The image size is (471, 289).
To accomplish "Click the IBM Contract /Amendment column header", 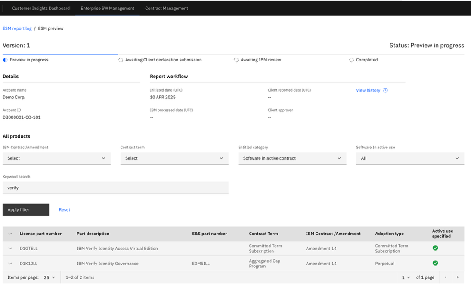I will (x=333, y=234).
